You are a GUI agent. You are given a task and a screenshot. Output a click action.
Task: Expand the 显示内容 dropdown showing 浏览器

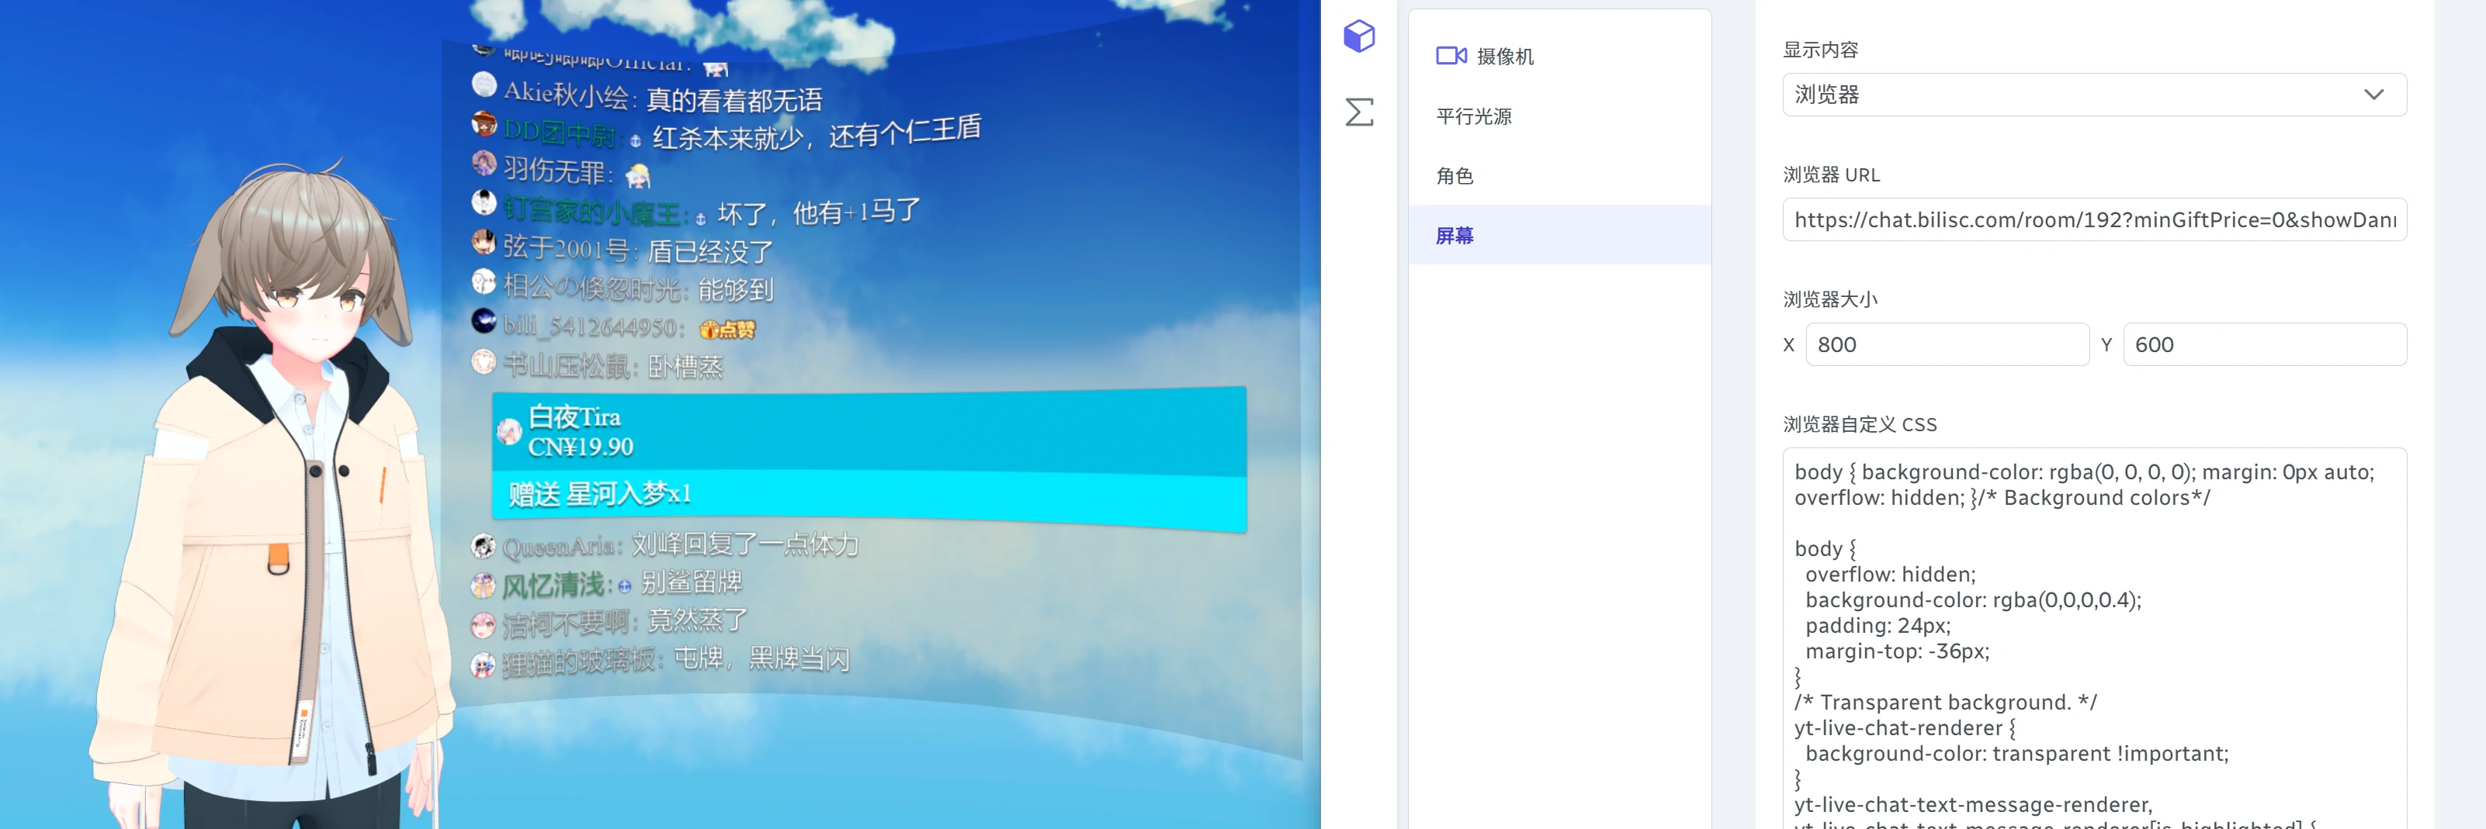click(2092, 95)
